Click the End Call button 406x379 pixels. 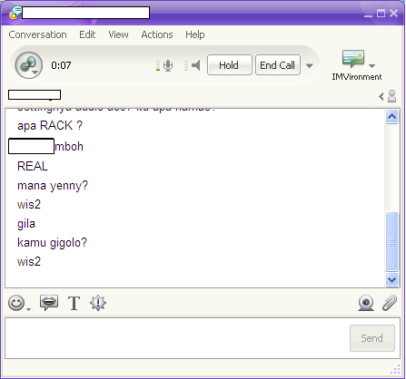coord(278,65)
